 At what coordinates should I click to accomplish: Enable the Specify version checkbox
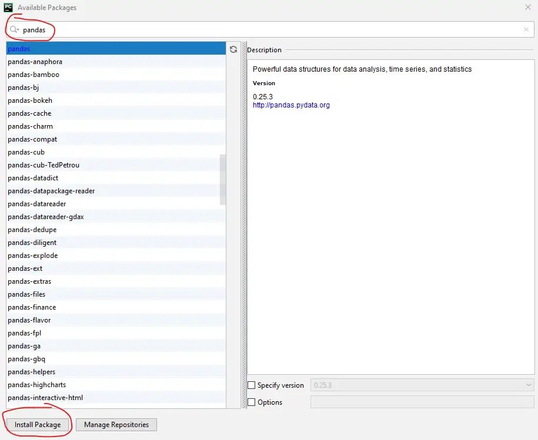tap(252, 385)
